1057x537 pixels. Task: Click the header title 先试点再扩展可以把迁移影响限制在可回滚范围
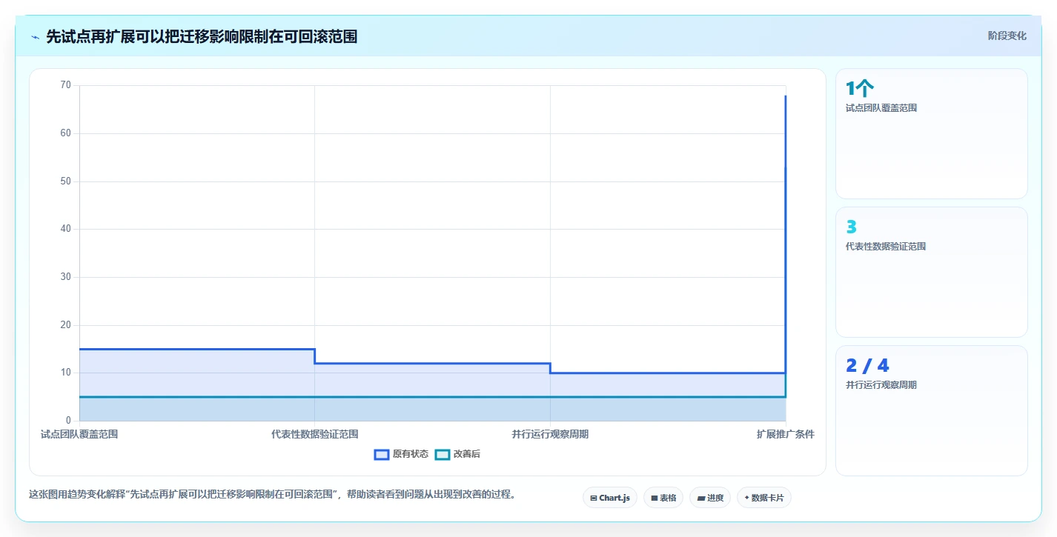pos(202,37)
